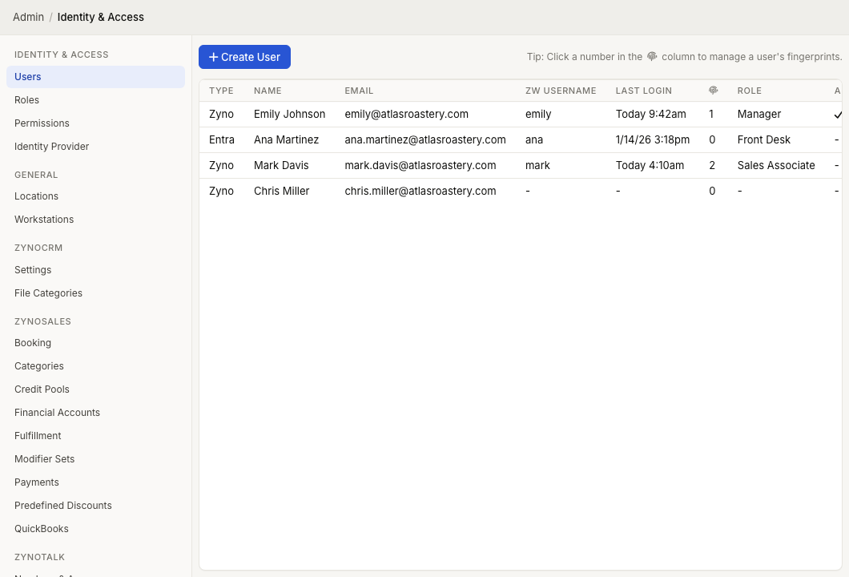
Task: Open Identity Provider in the sidebar
Action: (96, 147)
